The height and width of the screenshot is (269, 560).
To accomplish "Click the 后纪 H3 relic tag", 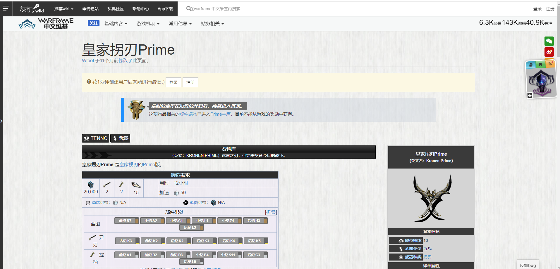I will click(x=255, y=221).
